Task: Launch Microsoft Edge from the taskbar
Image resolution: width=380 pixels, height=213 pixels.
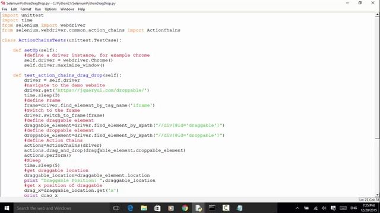Action: (x=130, y=208)
